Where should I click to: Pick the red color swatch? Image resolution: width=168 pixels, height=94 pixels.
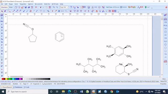(3, 79)
